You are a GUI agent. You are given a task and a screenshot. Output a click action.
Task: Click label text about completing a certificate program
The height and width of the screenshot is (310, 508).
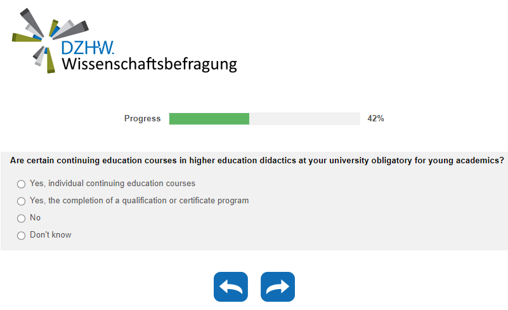pos(139,201)
